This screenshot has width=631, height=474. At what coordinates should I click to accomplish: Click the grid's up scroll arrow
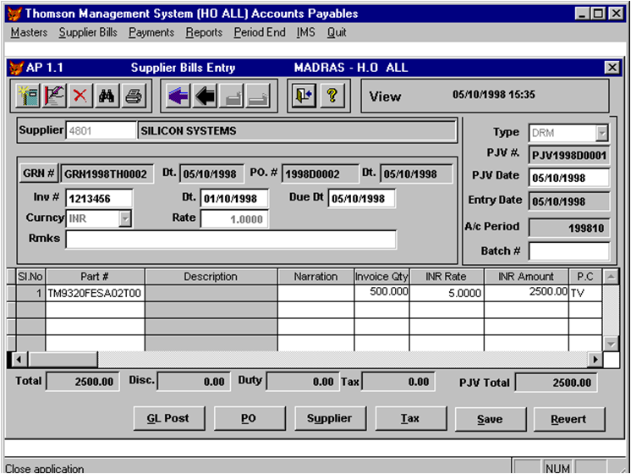click(x=611, y=277)
